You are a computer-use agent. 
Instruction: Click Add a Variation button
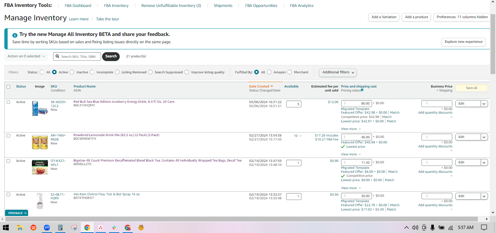[384, 17]
